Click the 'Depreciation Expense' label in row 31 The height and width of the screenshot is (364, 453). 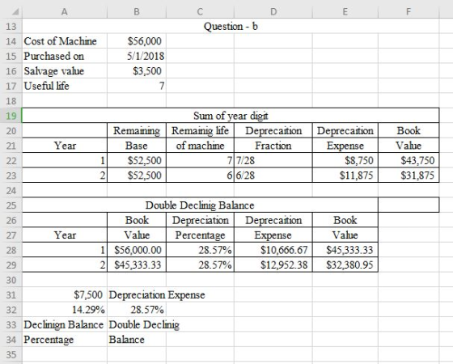pyautogui.click(x=157, y=294)
